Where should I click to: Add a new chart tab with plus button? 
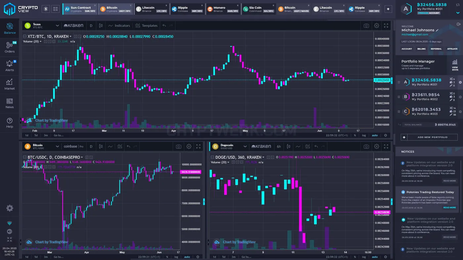pyautogui.click(x=388, y=9)
